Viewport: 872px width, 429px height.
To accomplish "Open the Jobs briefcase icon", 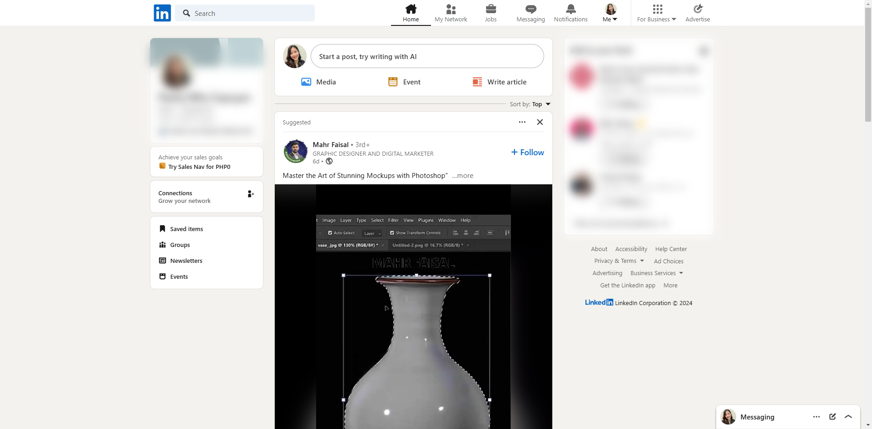I will tap(490, 9).
